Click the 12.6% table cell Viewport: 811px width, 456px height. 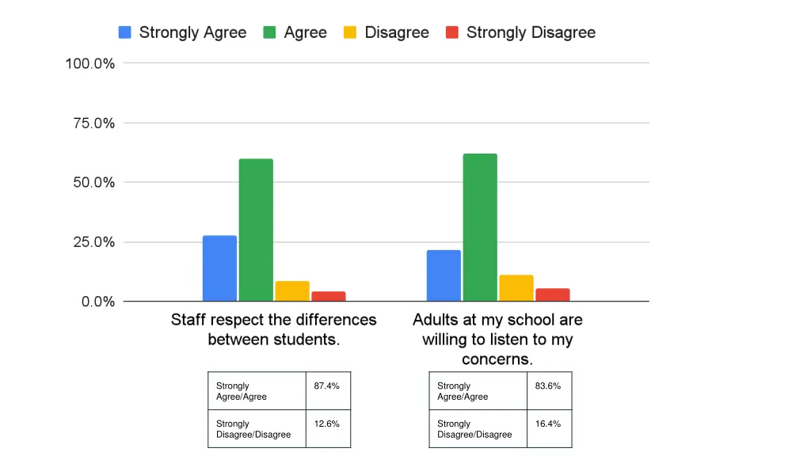[x=329, y=428]
